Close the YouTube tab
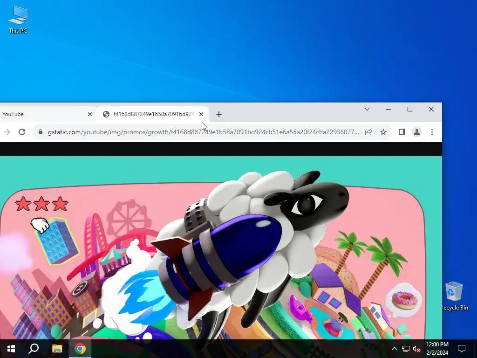The width and height of the screenshot is (477, 358). [90, 114]
